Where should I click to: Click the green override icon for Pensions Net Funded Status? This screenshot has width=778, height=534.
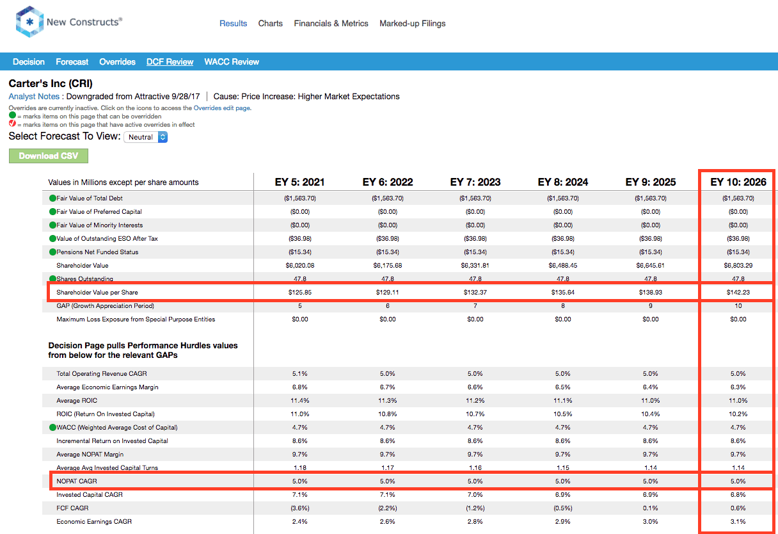(x=52, y=252)
